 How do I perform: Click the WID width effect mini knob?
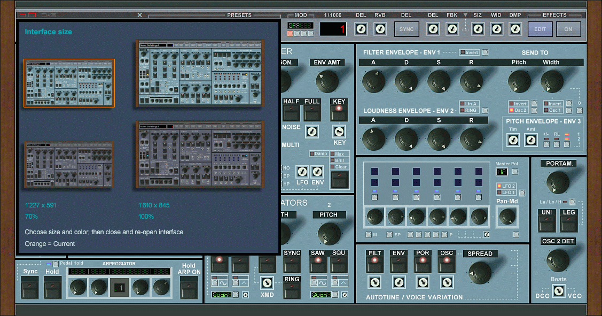pyautogui.click(x=497, y=29)
